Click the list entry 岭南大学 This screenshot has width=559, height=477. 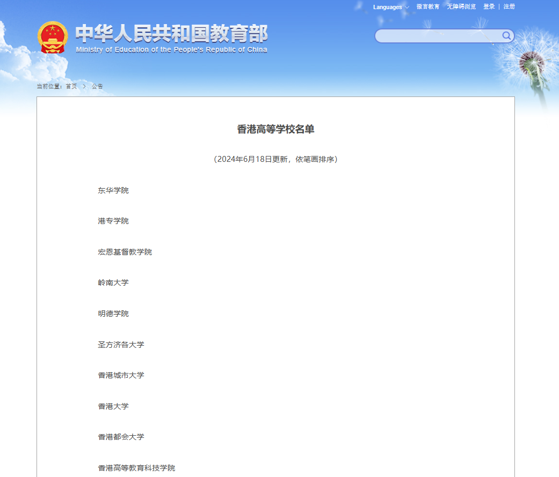tap(113, 282)
